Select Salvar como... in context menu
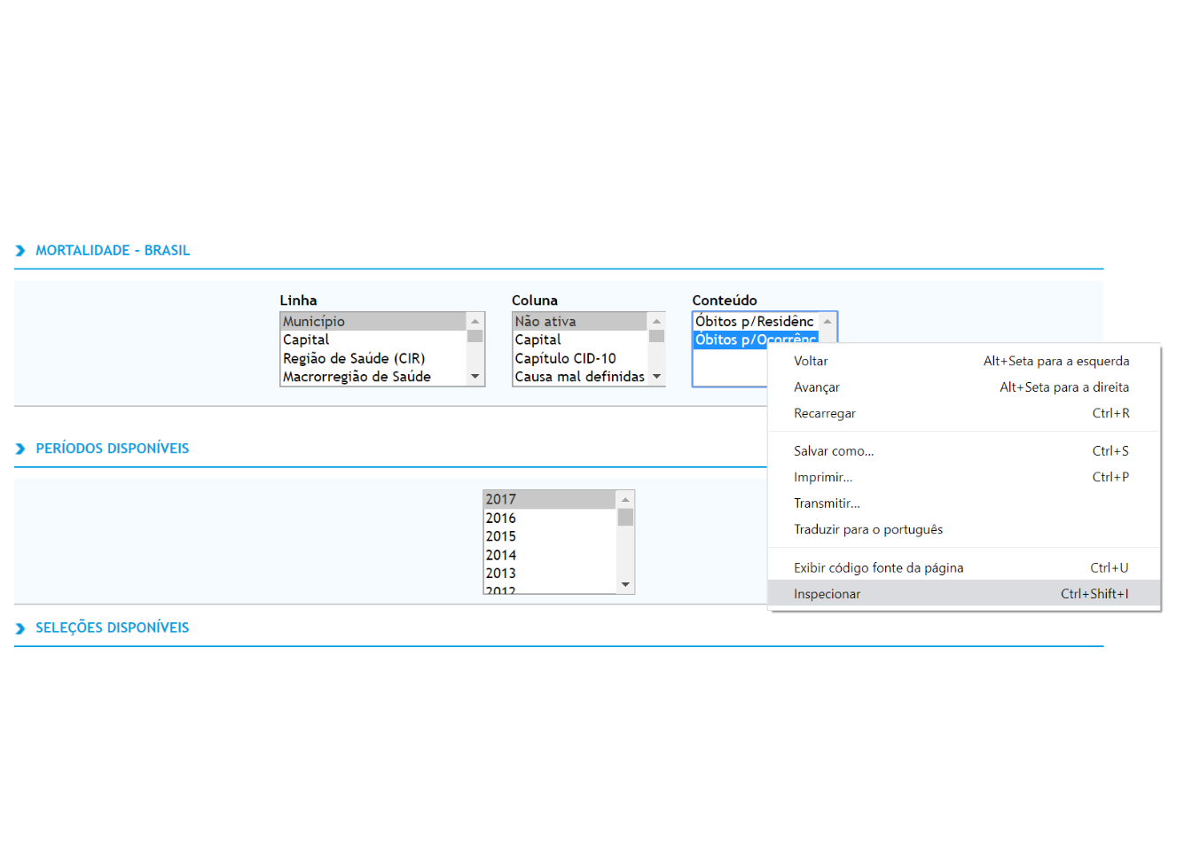 834,451
